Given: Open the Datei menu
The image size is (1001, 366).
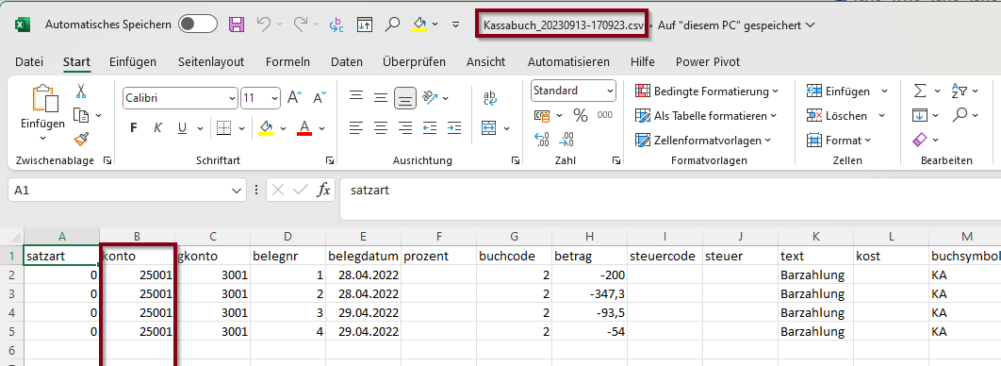Looking at the screenshot, I should click(29, 62).
